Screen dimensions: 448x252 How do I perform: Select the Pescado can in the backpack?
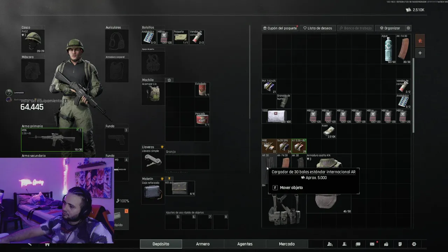click(x=203, y=119)
